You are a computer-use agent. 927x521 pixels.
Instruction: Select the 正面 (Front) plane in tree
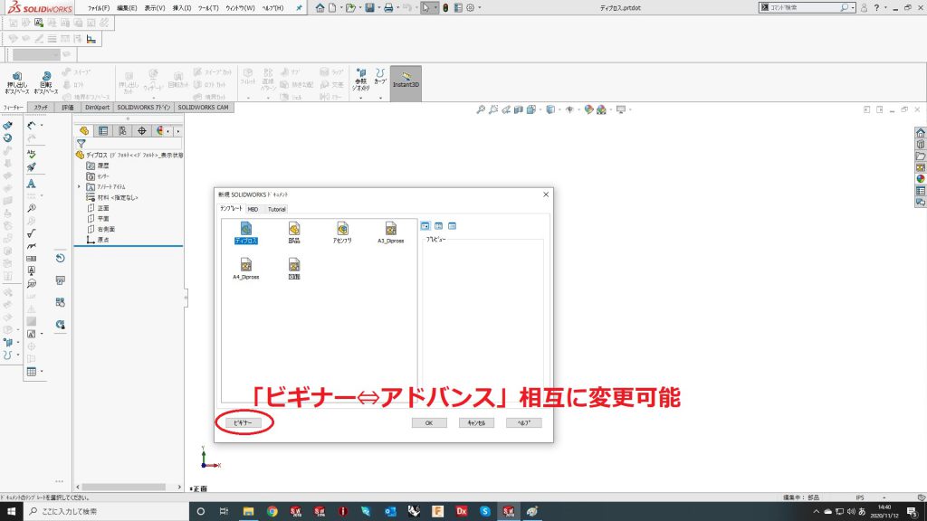98,208
